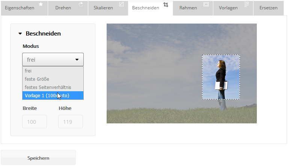Click the list icon on Vorlagen tab
Screen dimensions: 288x166
[246, 4]
